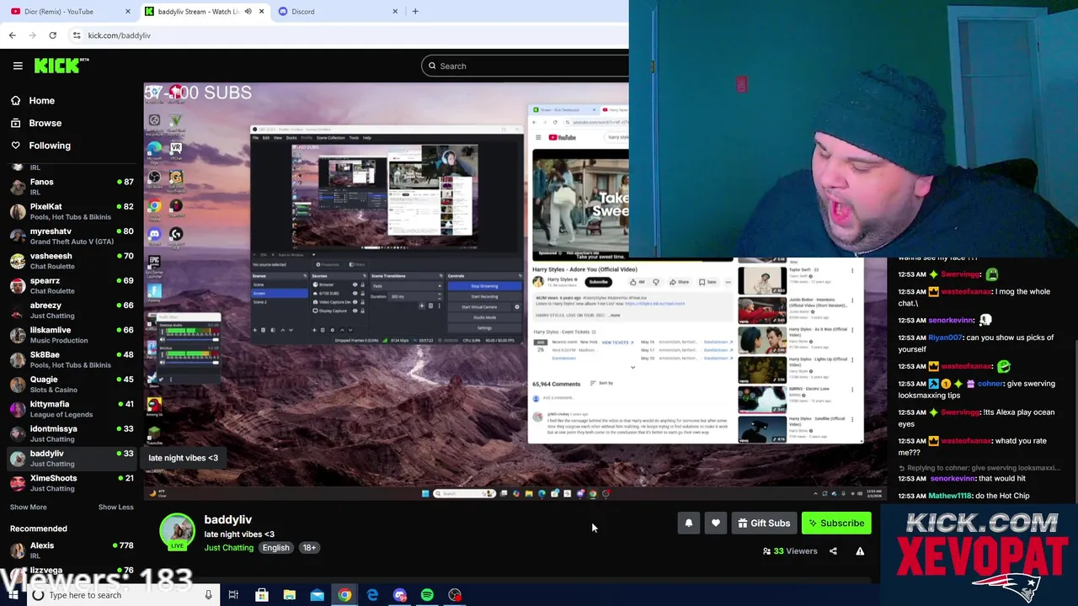Click chat username Riyan007
Image resolution: width=1078 pixels, height=606 pixels.
[x=945, y=338]
